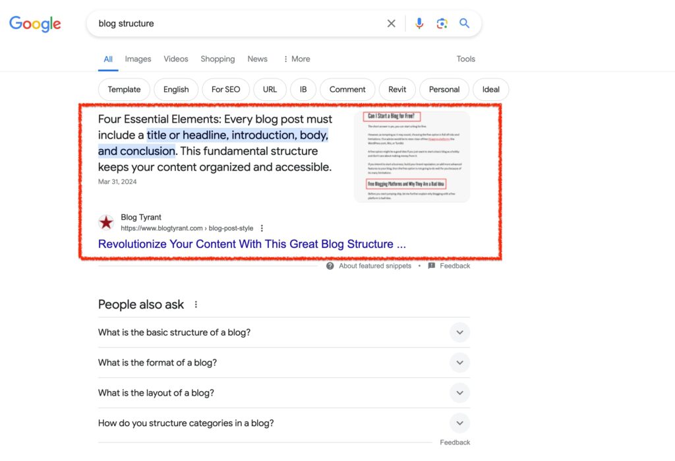Screen dimensions: 675x461
Task: Switch to the Videos tab
Action: tap(176, 59)
